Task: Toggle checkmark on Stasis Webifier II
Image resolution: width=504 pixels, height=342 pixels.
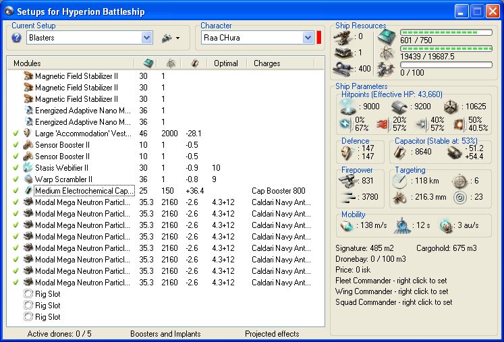Action: coord(16,167)
